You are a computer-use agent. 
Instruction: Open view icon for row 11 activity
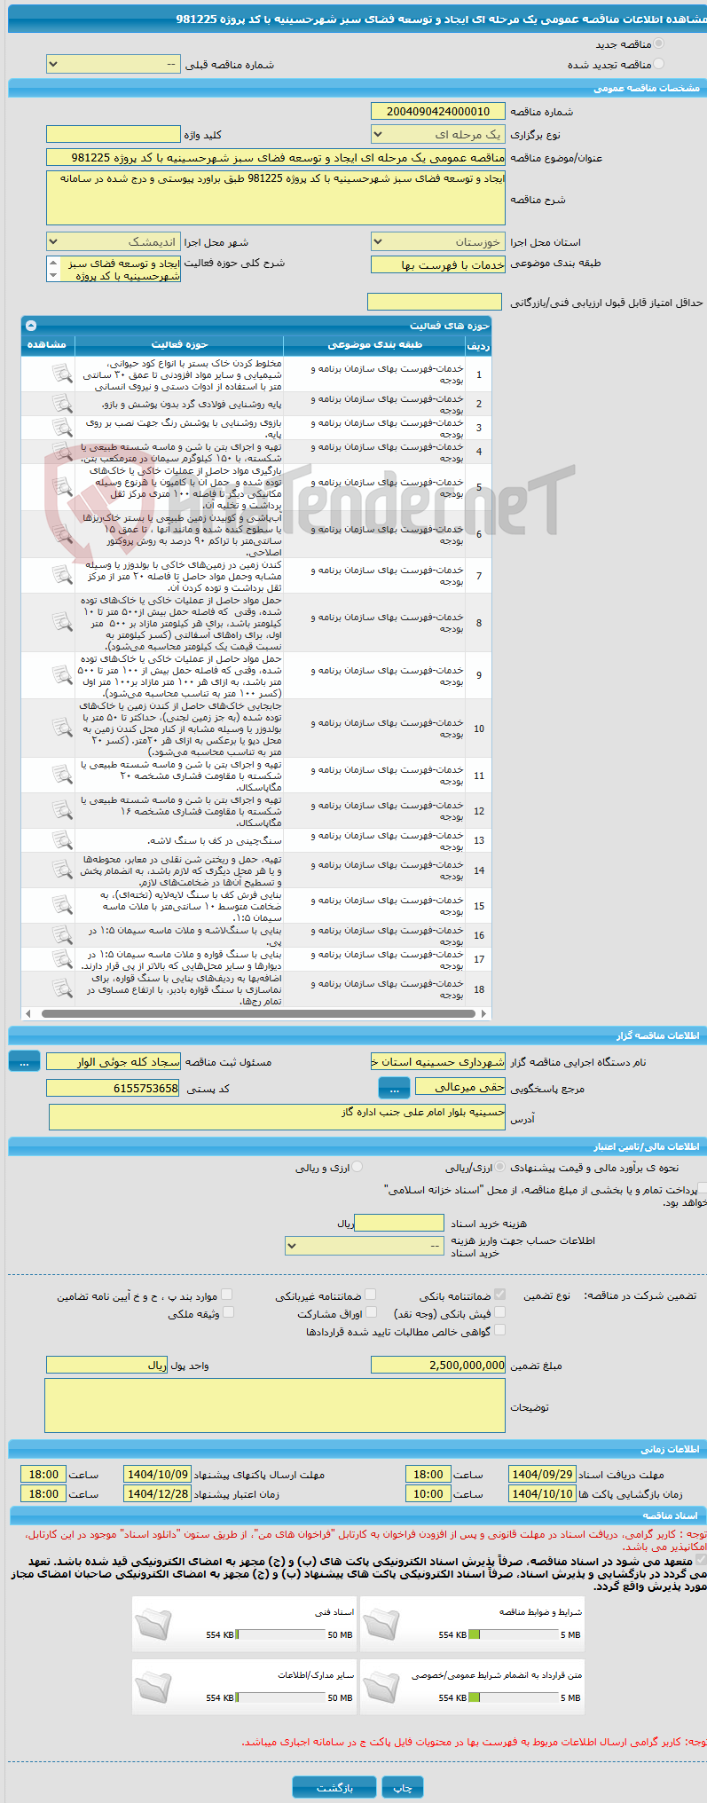(x=61, y=775)
